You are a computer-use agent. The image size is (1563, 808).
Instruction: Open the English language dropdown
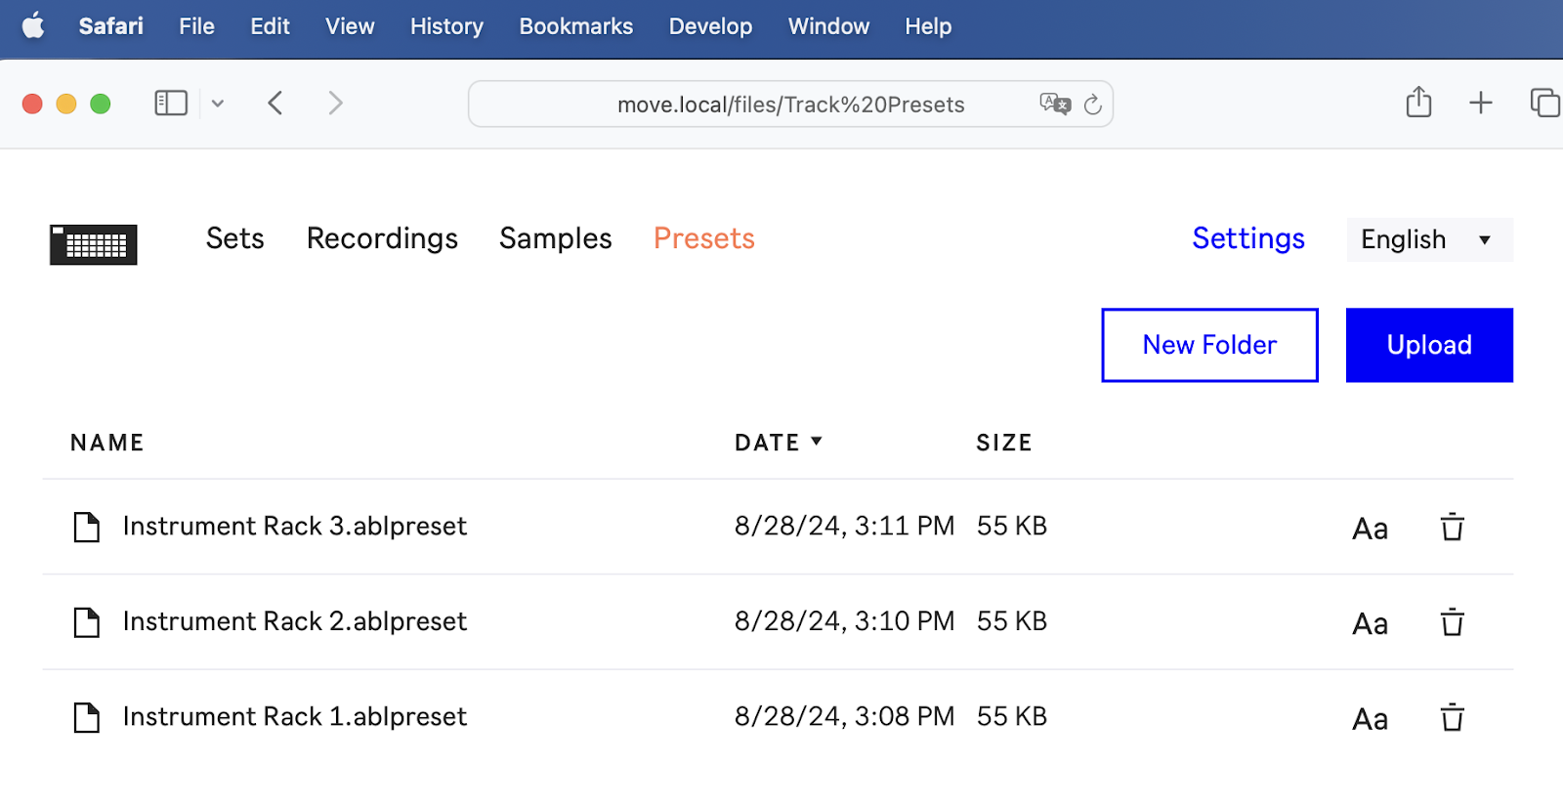1428,239
